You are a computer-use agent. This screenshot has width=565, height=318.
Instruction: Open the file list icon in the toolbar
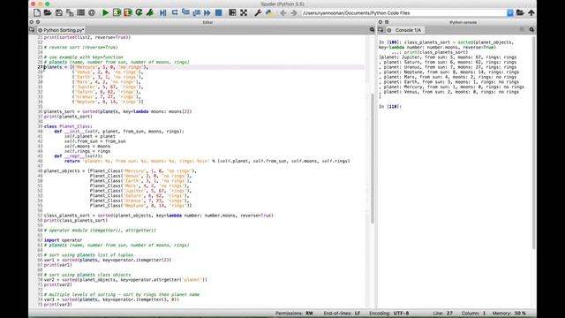coord(80,12)
